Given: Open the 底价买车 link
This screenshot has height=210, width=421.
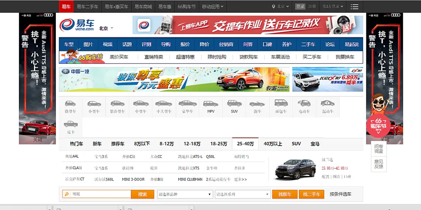Looking at the screenshot, I should click(x=119, y=57).
